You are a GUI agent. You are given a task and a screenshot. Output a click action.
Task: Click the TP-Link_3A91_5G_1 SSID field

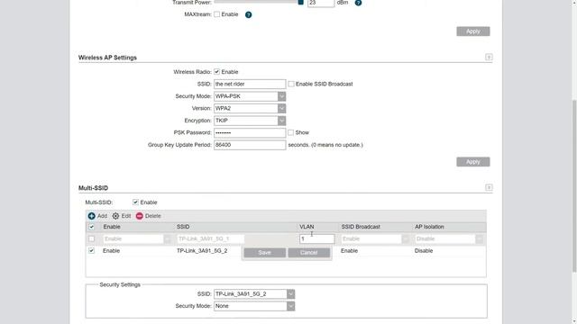(x=210, y=238)
